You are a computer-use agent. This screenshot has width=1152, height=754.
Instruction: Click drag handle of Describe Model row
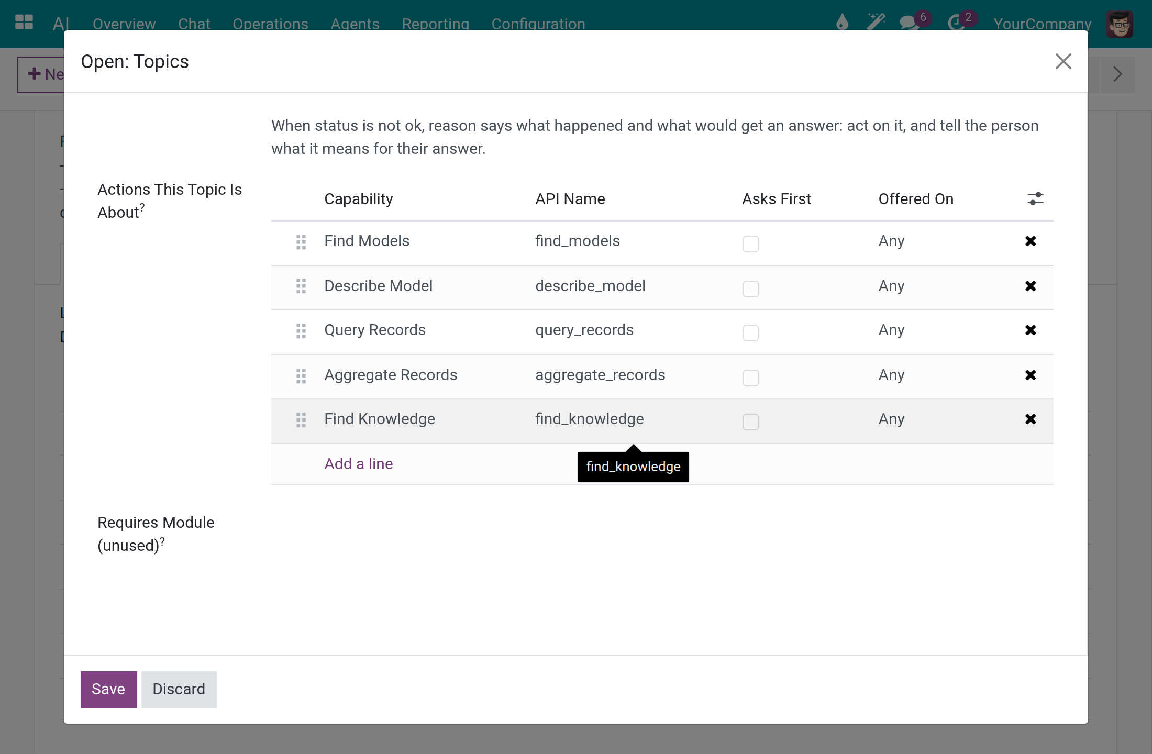(301, 286)
